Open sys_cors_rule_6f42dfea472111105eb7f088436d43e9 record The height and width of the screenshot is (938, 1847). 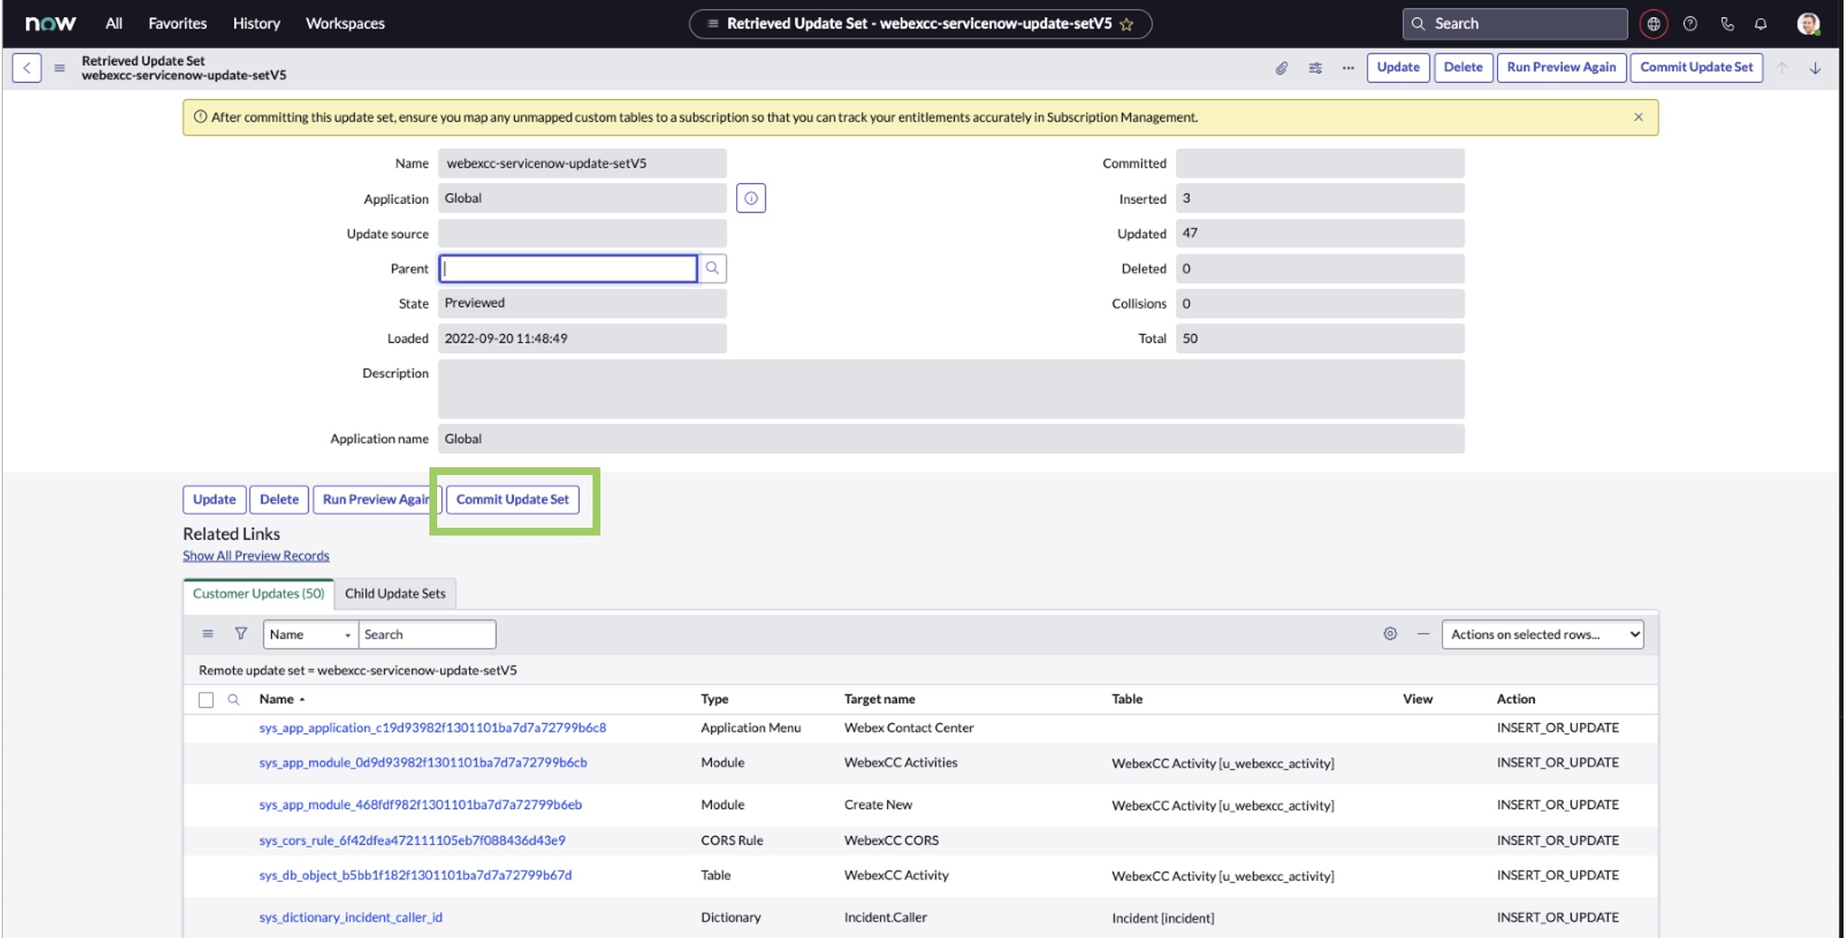412,840
